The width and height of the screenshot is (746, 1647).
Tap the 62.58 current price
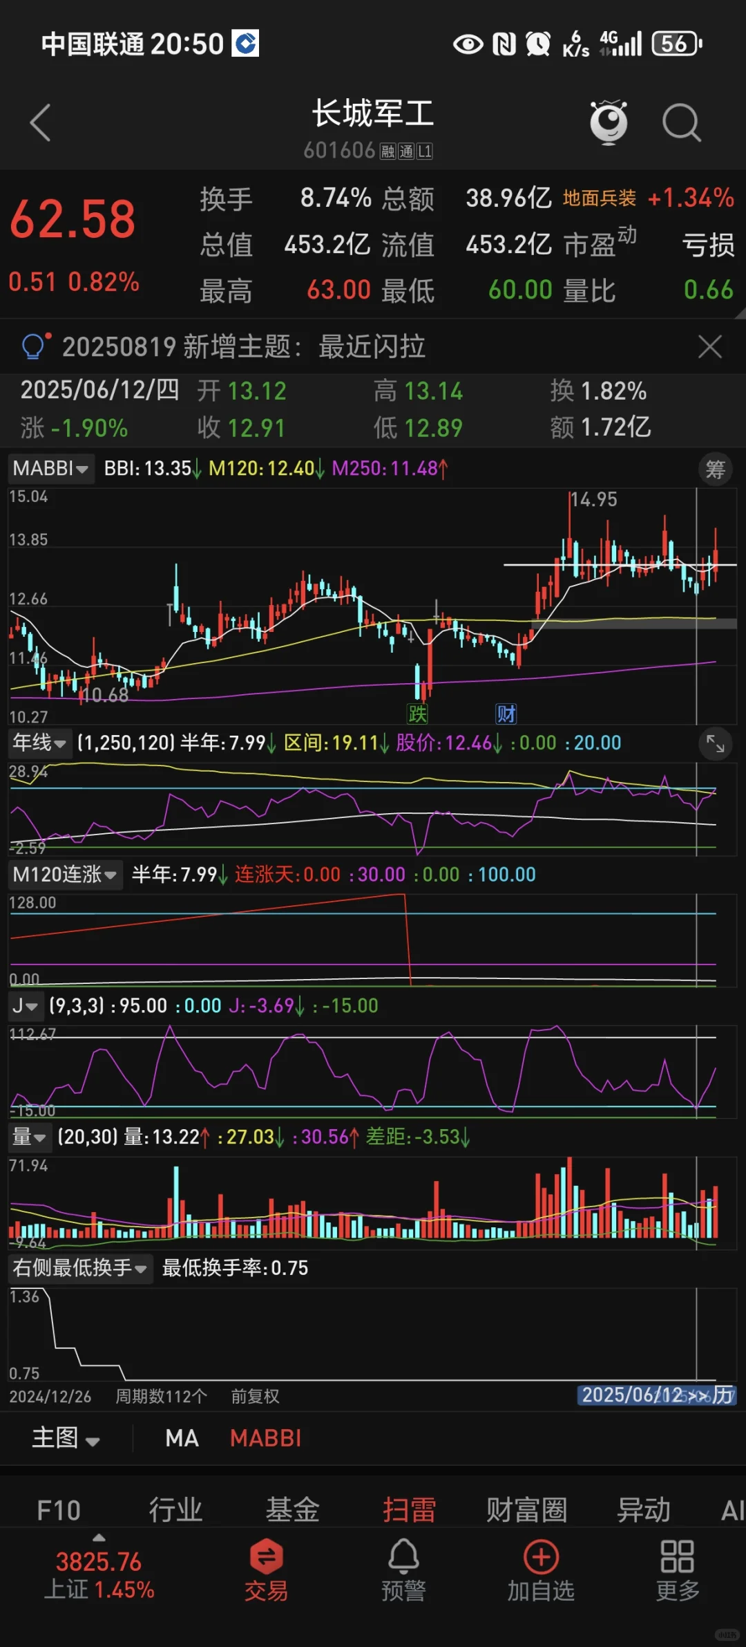pos(73,219)
